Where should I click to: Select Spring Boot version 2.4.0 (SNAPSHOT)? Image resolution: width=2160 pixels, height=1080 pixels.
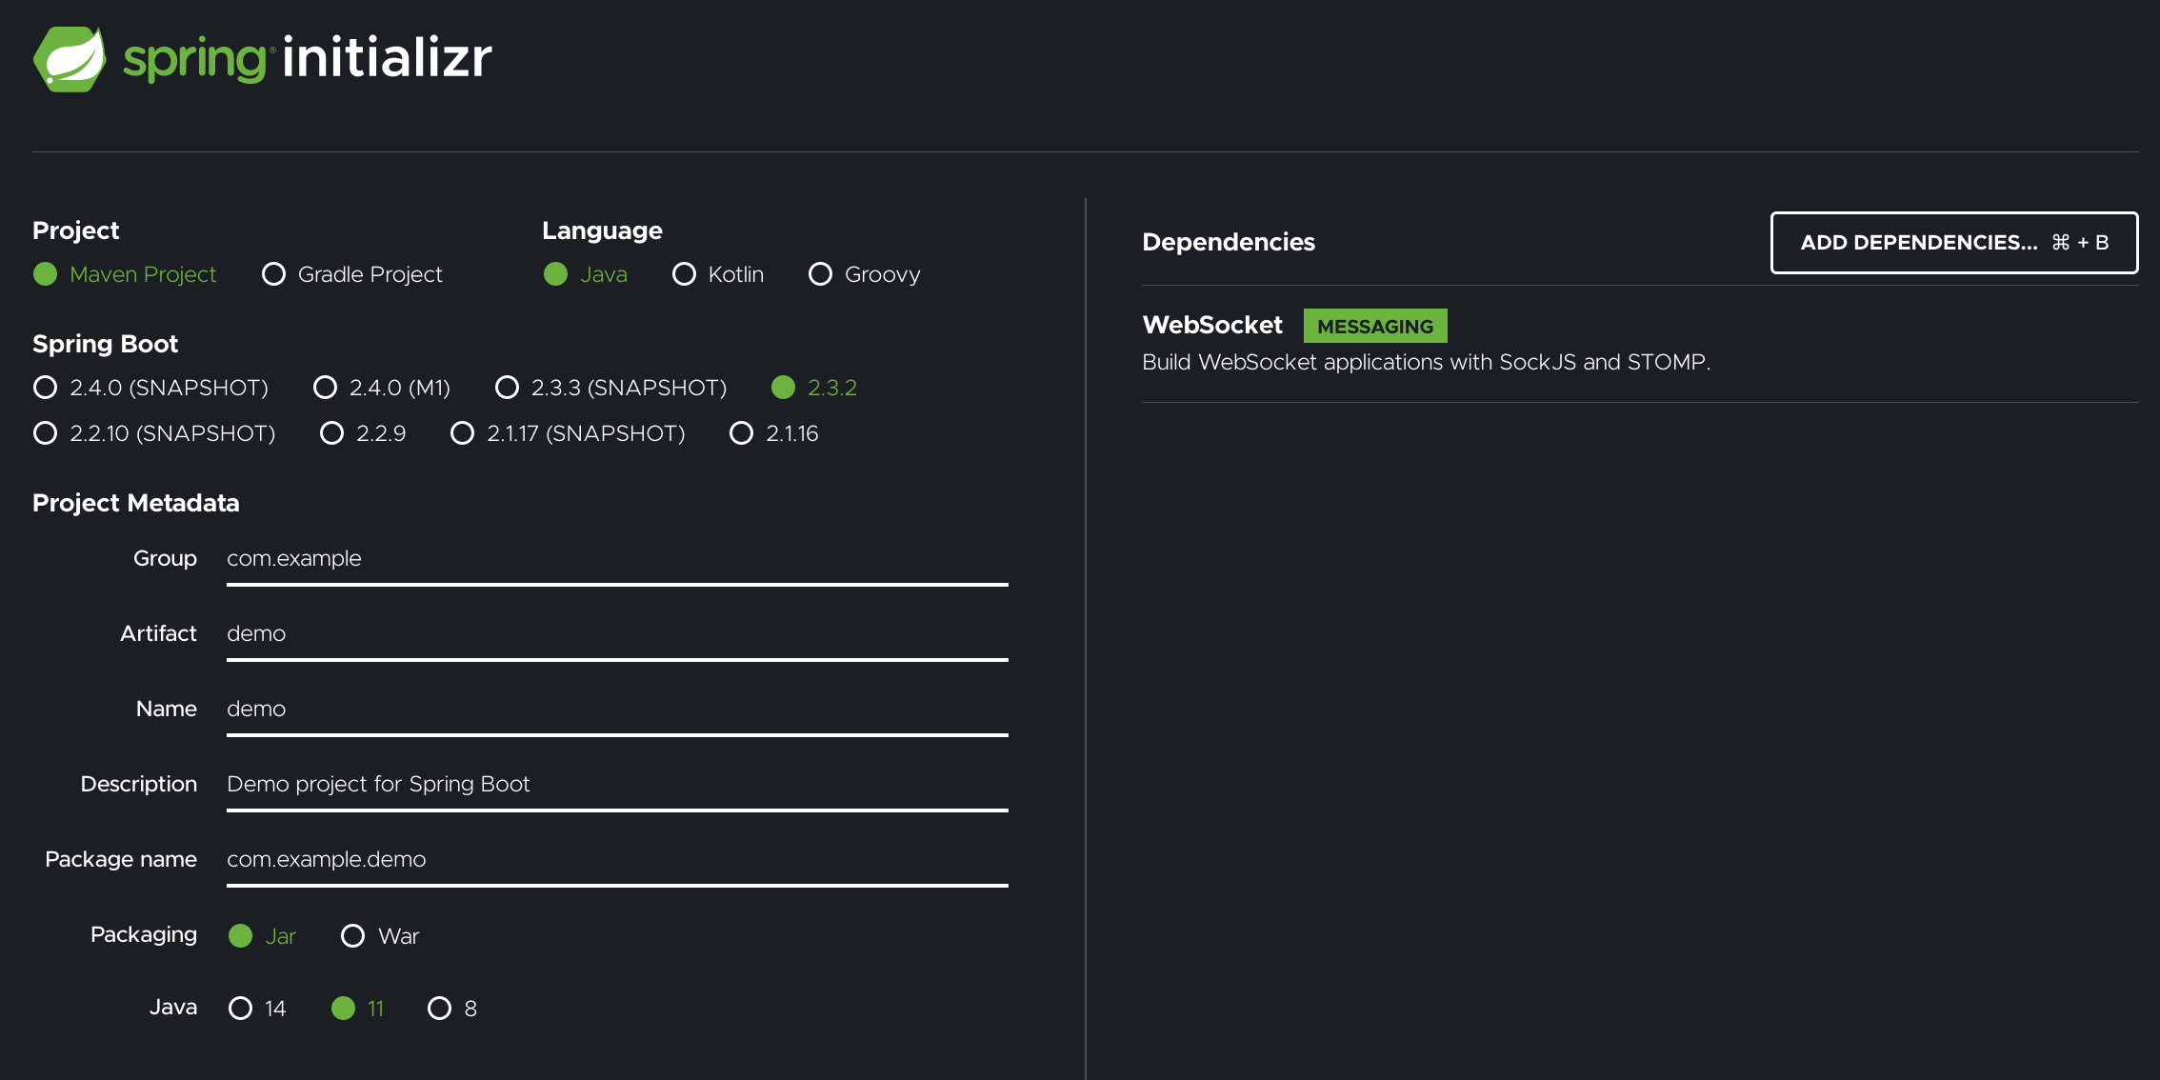tap(45, 388)
